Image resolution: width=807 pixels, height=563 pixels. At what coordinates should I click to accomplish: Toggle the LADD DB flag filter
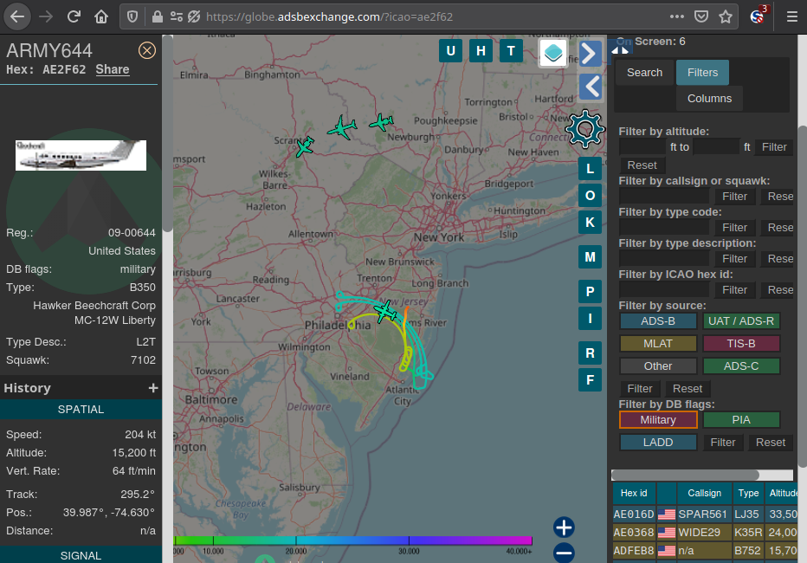[x=658, y=443]
